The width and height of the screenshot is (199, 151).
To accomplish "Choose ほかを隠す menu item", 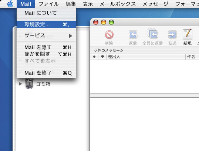I will tap(47, 54).
